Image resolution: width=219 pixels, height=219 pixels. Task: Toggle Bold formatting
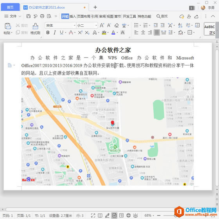[x=48, y=33]
